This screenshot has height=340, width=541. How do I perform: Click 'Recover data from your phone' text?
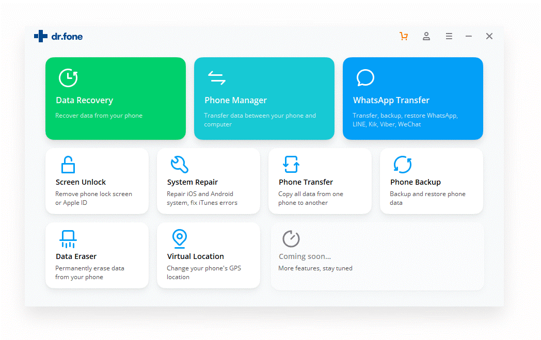pyautogui.click(x=99, y=116)
